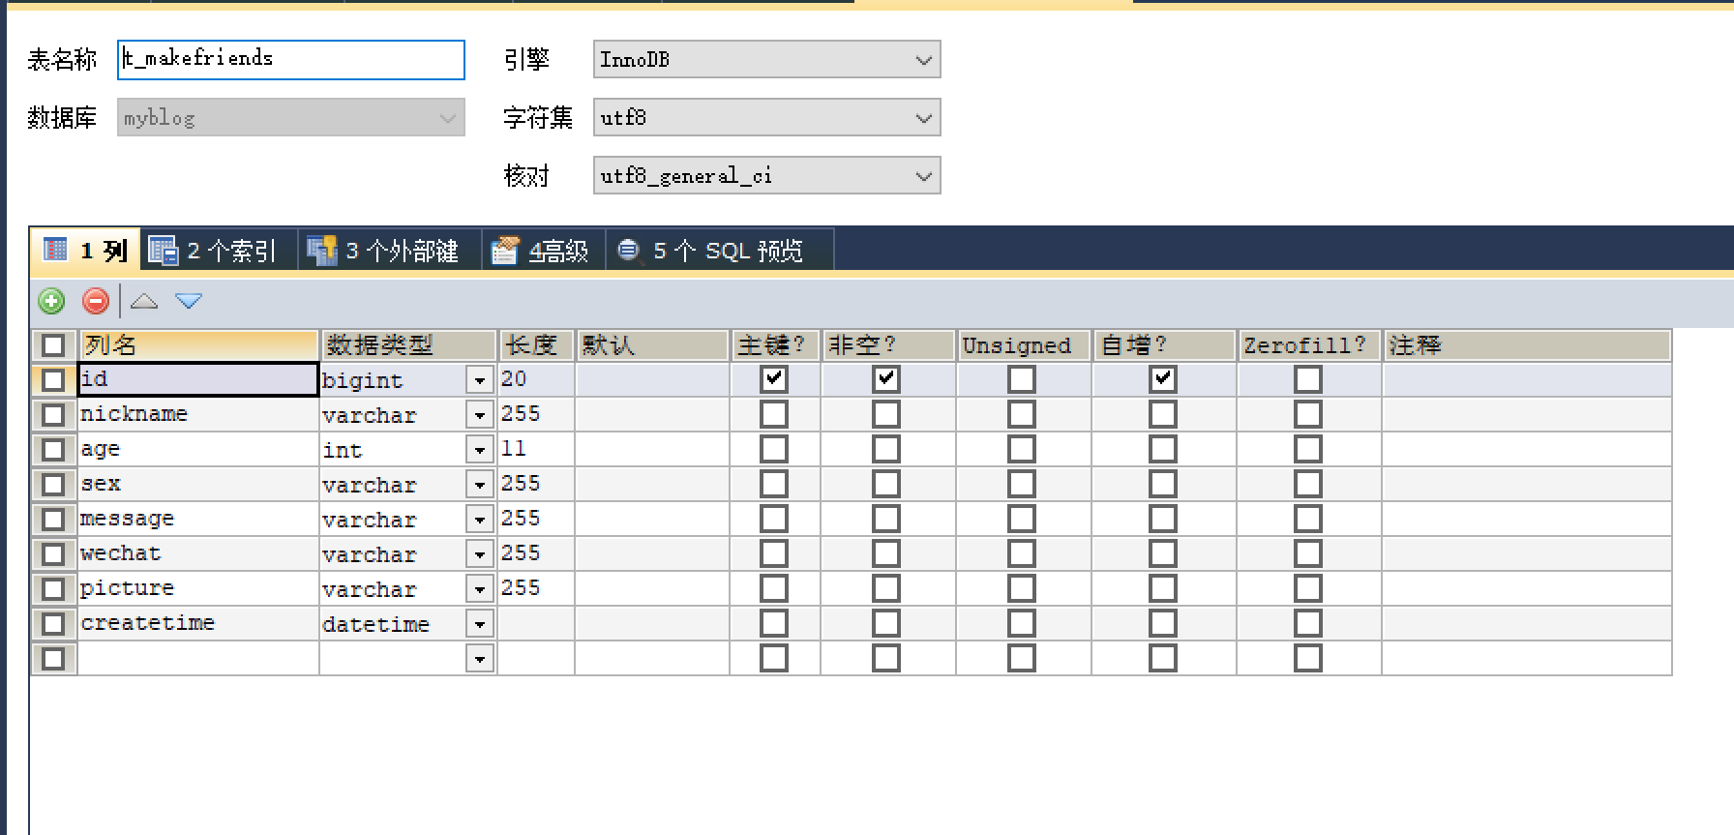The width and height of the screenshot is (1734, 835).
Task: Click the 数据类型 column header
Action: 408,345
